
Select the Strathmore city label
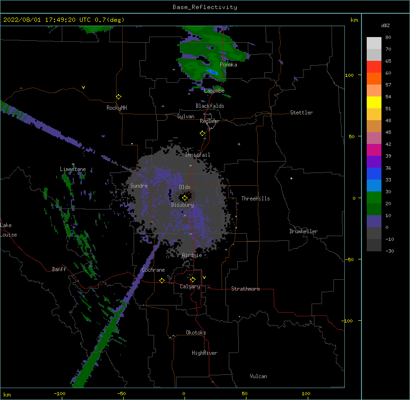point(245,289)
